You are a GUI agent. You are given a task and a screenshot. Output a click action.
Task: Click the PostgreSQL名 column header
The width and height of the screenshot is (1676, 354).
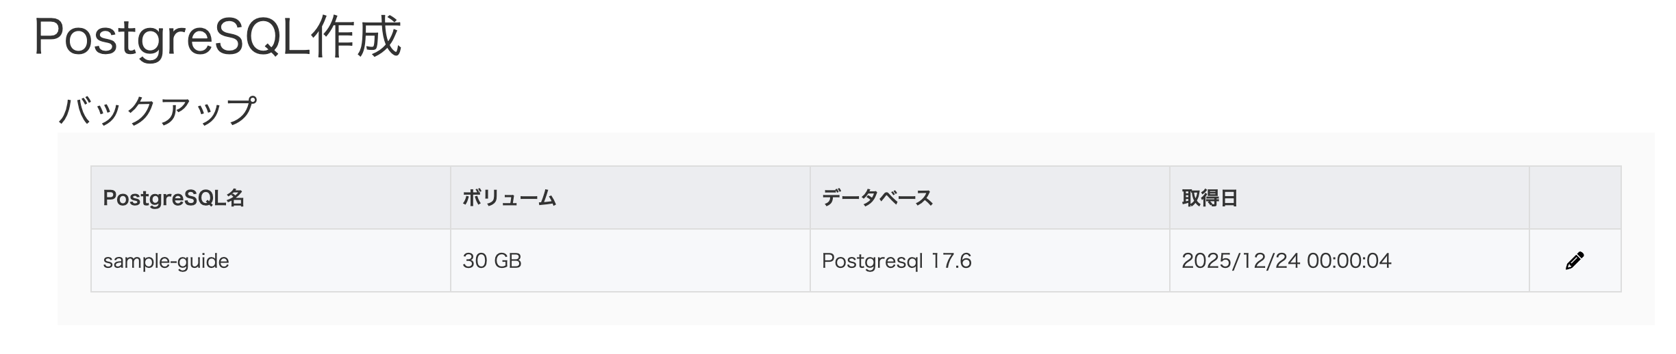(173, 198)
